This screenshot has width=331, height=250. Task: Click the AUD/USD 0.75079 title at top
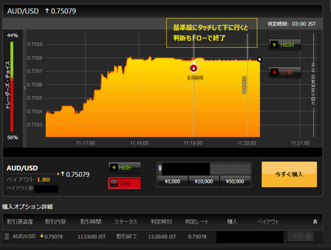(41, 11)
